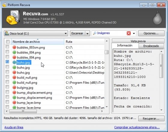This screenshot has height=132, width=168.
Task: Click 'Estado: Excelente' in info panel
Action: pos(132,98)
